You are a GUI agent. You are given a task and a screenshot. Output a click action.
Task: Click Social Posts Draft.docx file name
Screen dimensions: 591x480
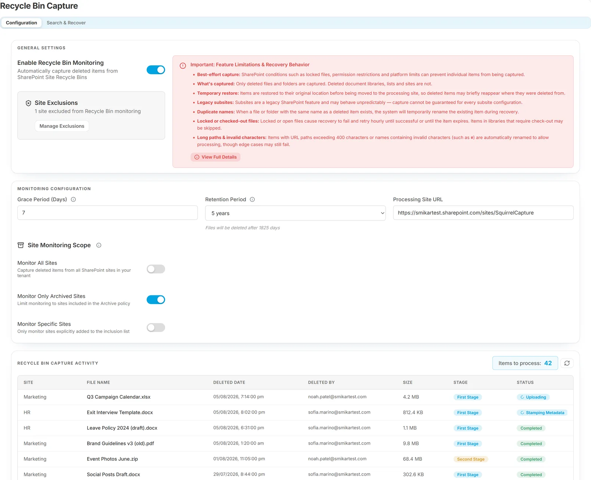point(113,474)
